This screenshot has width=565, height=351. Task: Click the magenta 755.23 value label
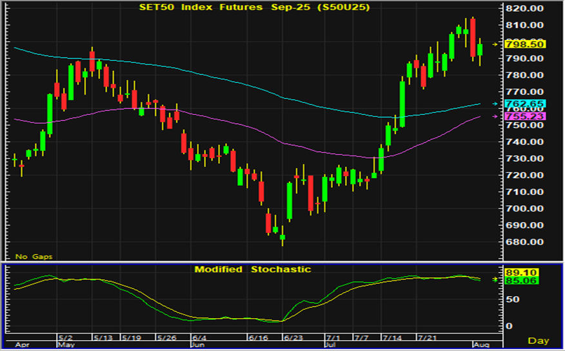(527, 116)
